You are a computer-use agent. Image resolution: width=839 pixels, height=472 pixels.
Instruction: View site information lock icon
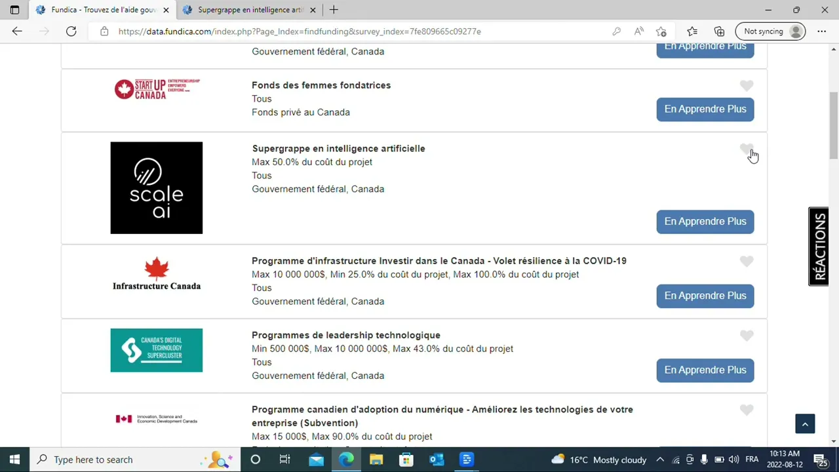coord(104,31)
